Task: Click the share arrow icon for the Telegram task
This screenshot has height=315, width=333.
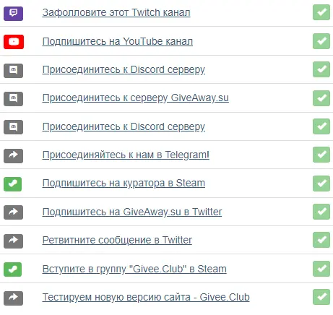Action: [14, 156]
